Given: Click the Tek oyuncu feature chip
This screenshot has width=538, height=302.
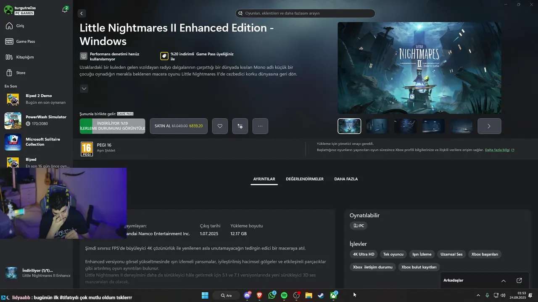Looking at the screenshot, I should 393,254.
